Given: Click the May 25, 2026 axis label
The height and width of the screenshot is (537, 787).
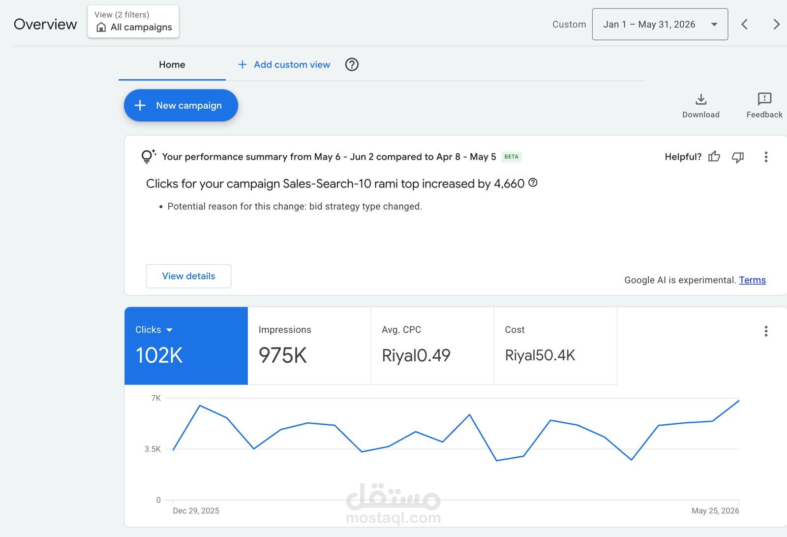Looking at the screenshot, I should (x=715, y=511).
